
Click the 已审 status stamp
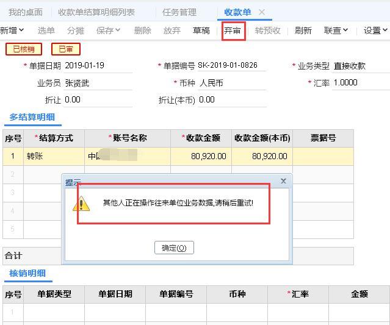pos(66,49)
